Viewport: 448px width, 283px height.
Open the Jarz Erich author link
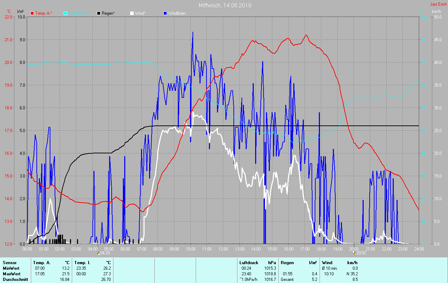438,4
